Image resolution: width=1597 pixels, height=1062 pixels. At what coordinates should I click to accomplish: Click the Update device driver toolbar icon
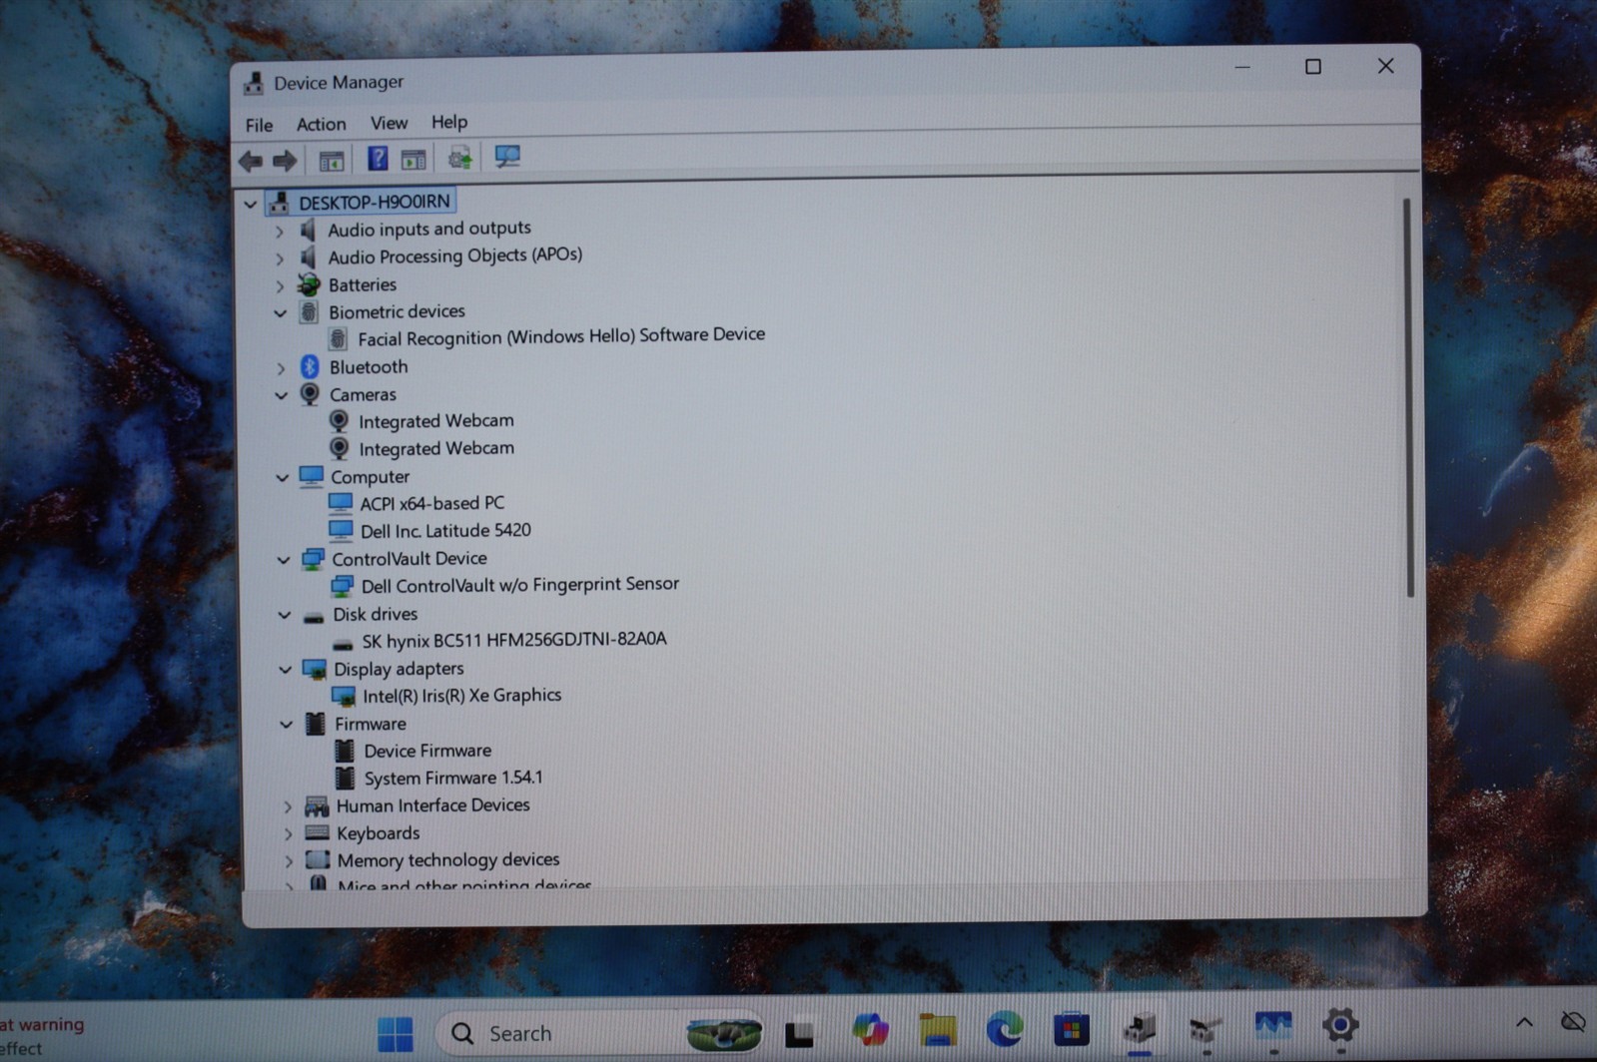tap(459, 158)
